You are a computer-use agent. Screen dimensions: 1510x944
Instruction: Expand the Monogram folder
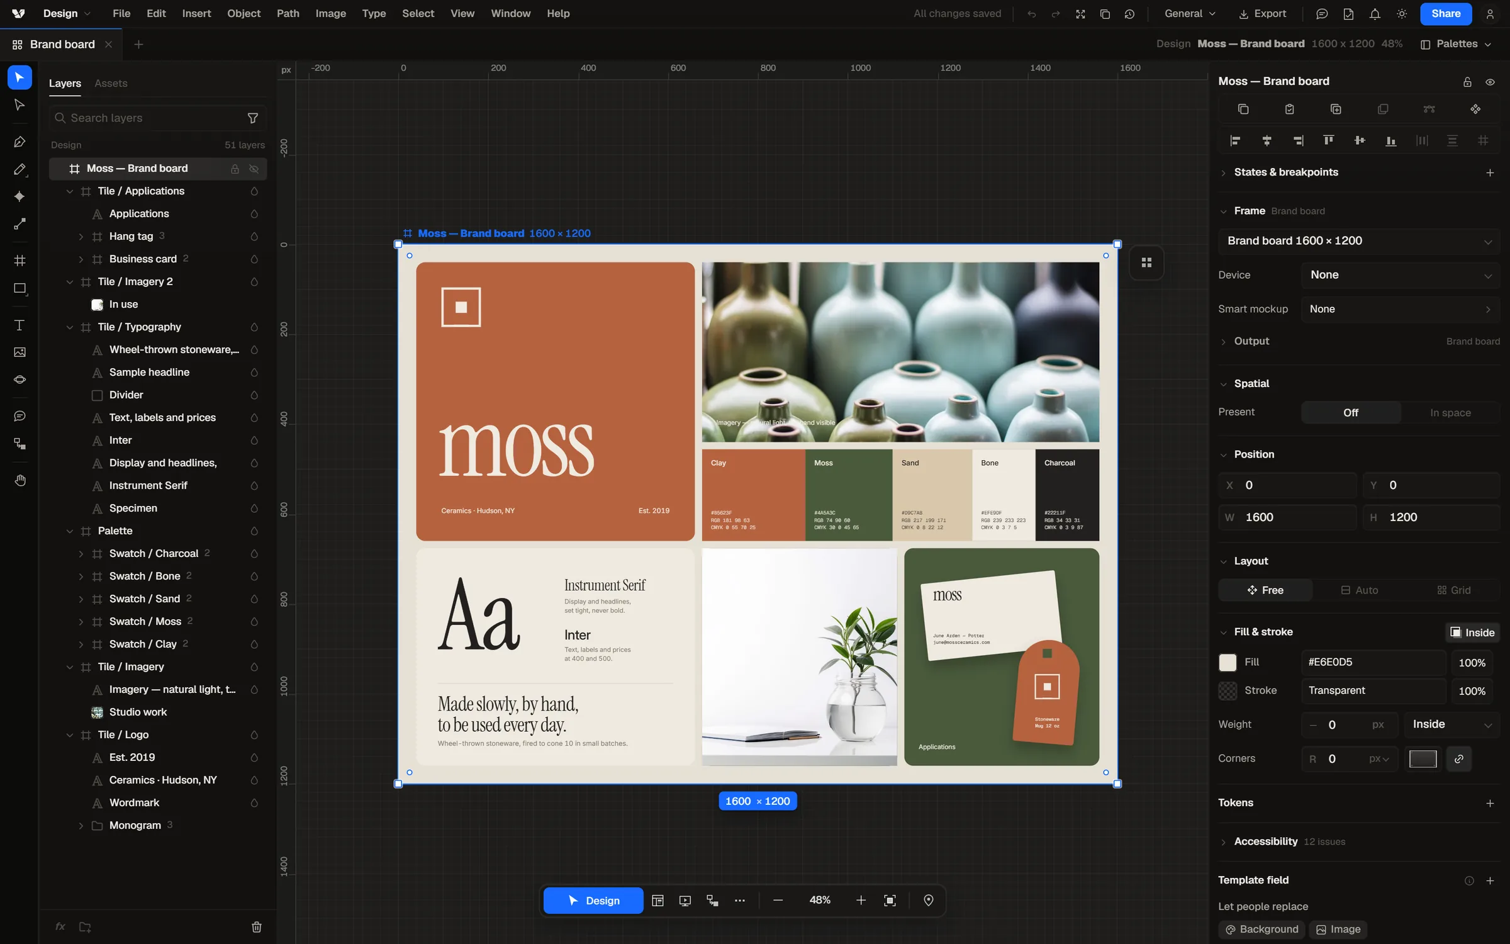[x=81, y=826]
